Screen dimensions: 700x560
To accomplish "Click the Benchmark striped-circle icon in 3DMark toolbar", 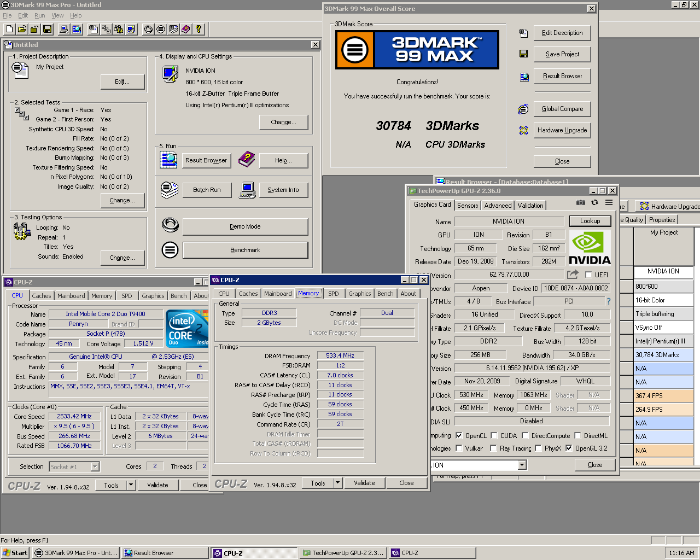I will (x=161, y=30).
